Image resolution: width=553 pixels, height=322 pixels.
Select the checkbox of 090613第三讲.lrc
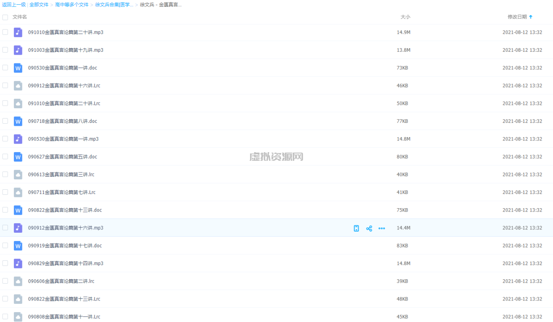click(x=5, y=174)
